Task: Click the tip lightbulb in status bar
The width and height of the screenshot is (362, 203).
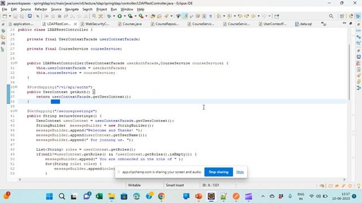Action: (x=358, y=186)
